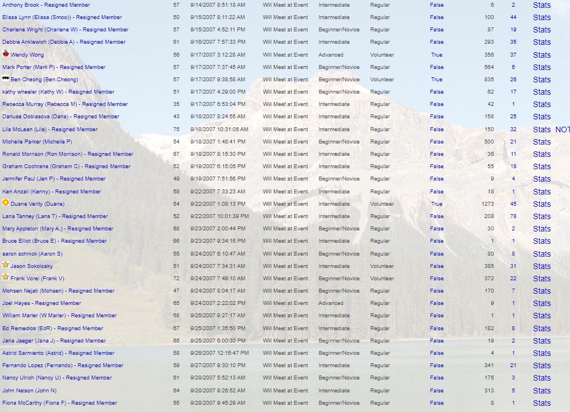Open Debbie Anklewich's event count 35
Screen dimensions: 570x412
[x=513, y=42]
